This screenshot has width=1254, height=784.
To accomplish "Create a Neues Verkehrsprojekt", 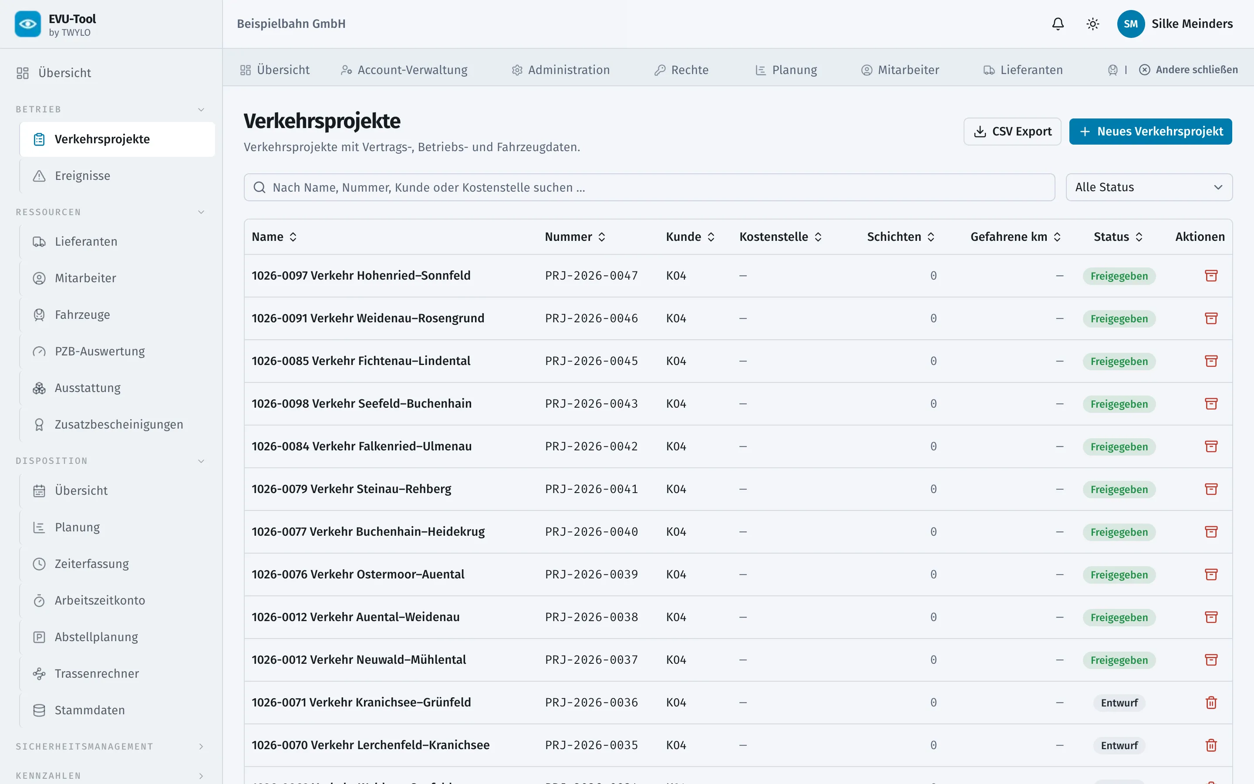I will [x=1150, y=132].
